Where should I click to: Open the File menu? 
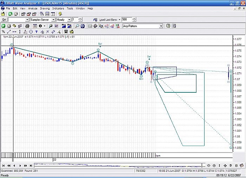[8, 9]
